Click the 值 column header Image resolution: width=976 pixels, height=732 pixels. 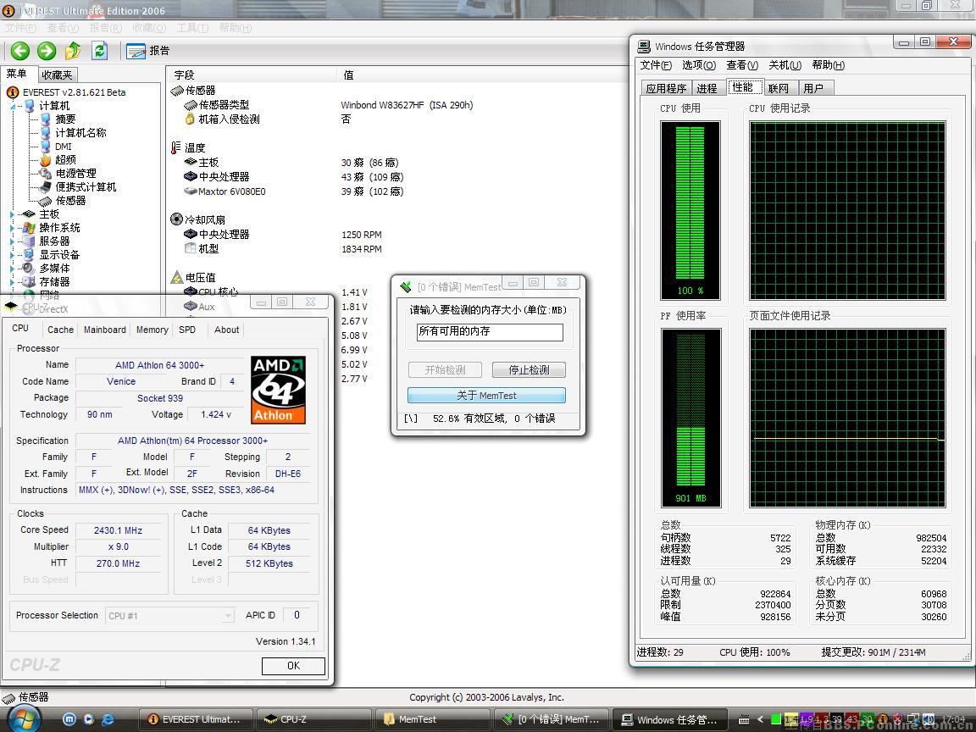coord(483,75)
